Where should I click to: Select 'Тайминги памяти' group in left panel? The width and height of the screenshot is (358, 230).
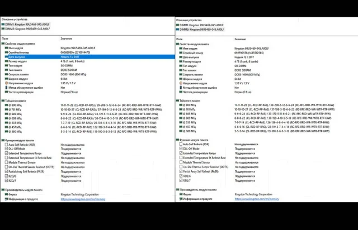(13, 100)
